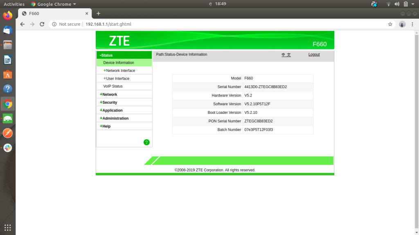
Task: Click the Logout link
Action: [314, 55]
